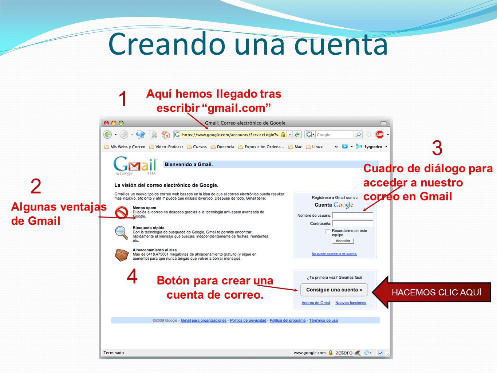Open the Política del programa link

(x=288, y=321)
